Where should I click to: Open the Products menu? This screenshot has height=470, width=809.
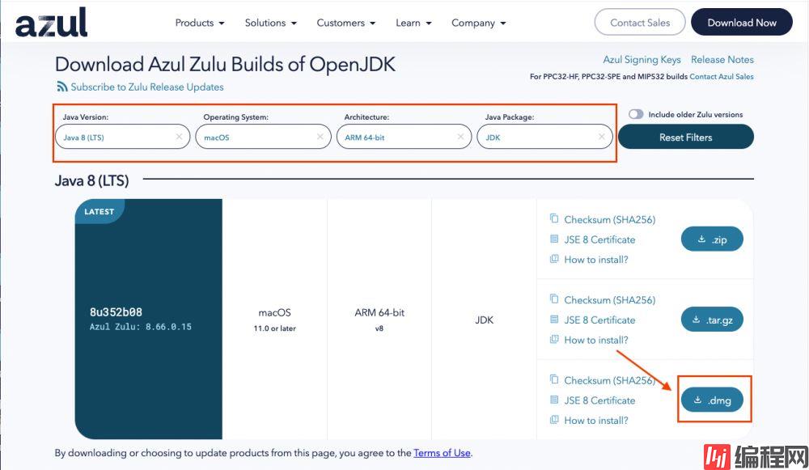pyautogui.click(x=200, y=23)
